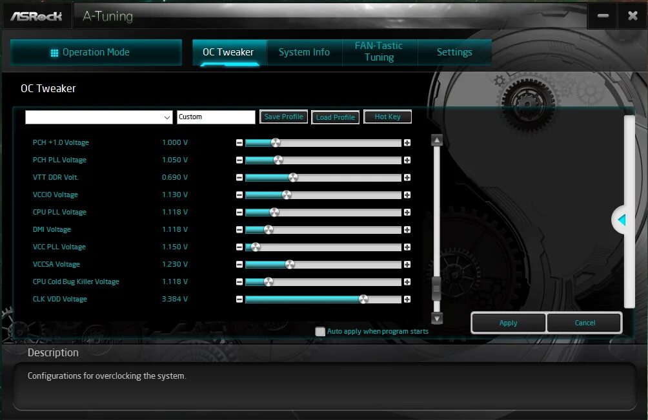
Task: Click voltage list scrollbar thumb
Action: pos(436,289)
